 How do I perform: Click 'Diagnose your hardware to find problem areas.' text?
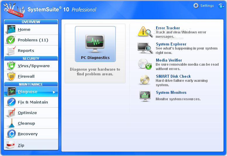(95, 72)
